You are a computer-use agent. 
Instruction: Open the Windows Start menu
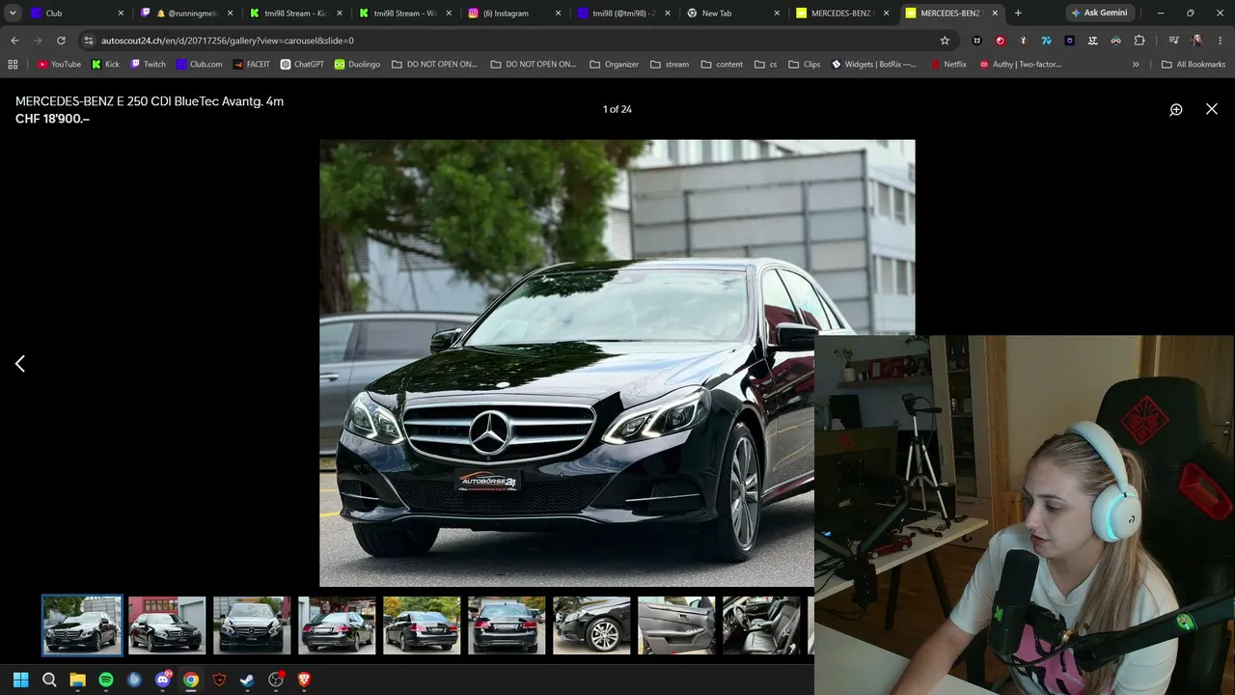coord(21,680)
